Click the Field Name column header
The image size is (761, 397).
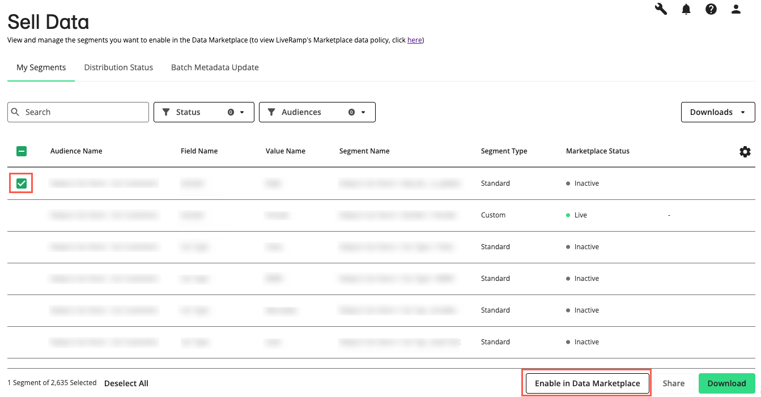[x=199, y=151]
